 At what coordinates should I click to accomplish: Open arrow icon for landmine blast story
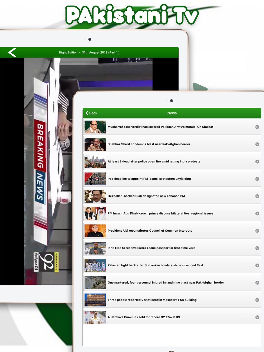pyautogui.click(x=257, y=283)
